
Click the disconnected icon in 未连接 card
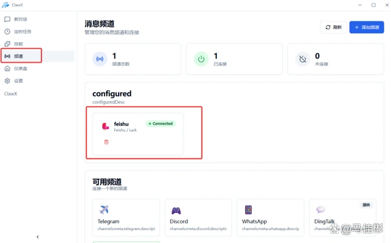click(303, 59)
